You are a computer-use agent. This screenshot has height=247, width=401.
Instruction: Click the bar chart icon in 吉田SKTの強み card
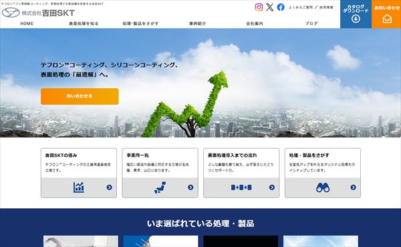[x=79, y=188]
